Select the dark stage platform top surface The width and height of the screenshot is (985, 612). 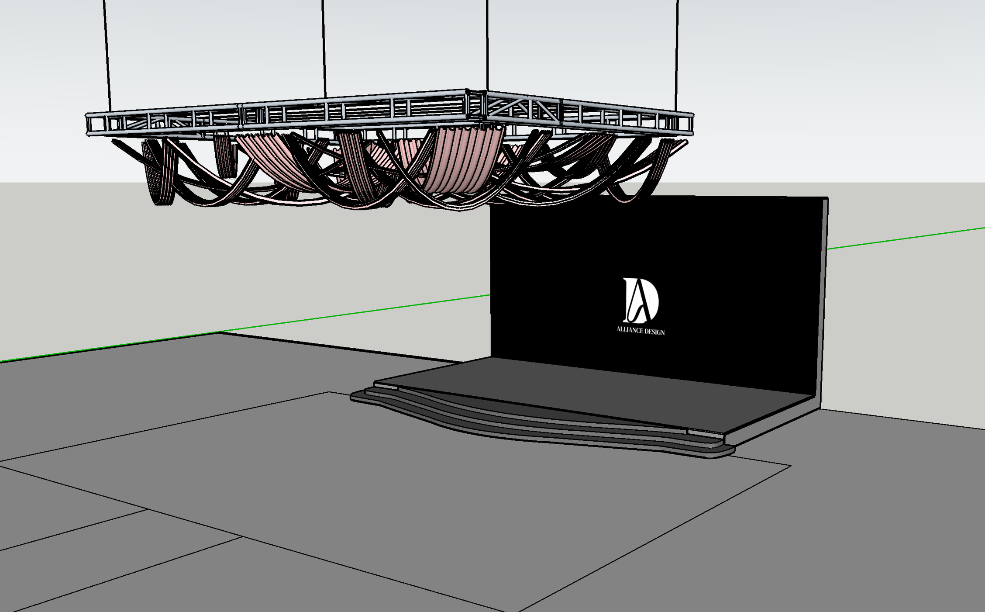(611, 389)
